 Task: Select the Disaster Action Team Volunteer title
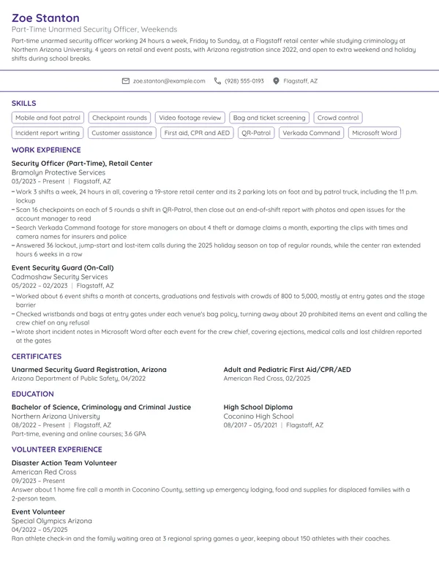[x=64, y=463]
